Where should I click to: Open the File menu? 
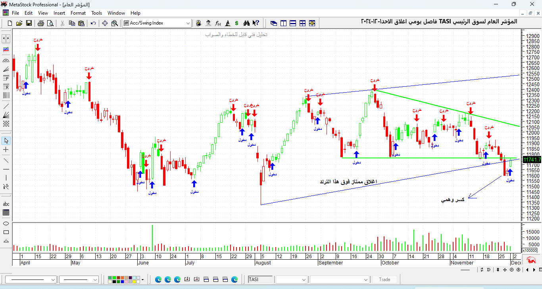pyautogui.click(x=15, y=13)
